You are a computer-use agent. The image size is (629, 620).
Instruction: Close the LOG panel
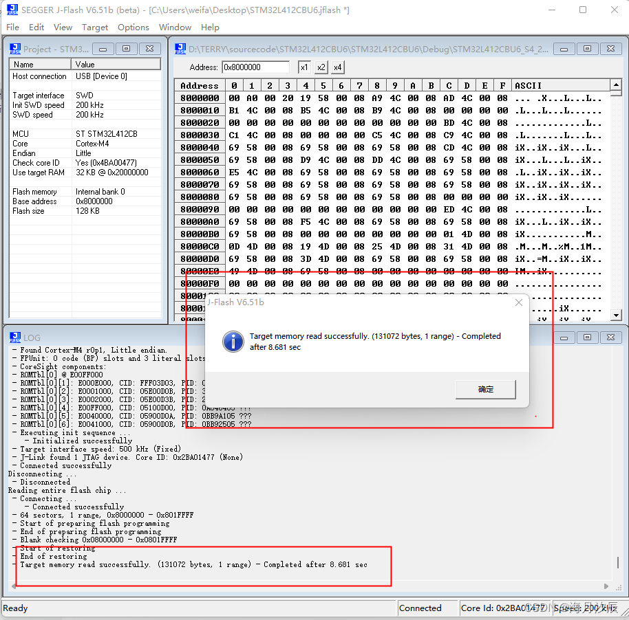pyautogui.click(x=610, y=337)
